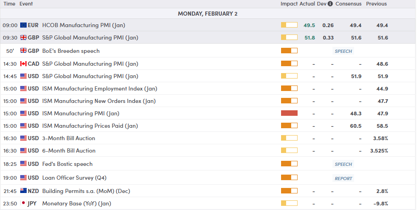Click the US flag beside Fed's Bostic speech

point(23,164)
